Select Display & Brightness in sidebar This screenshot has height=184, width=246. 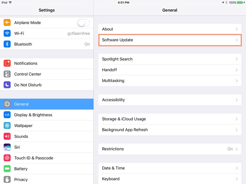point(33,115)
